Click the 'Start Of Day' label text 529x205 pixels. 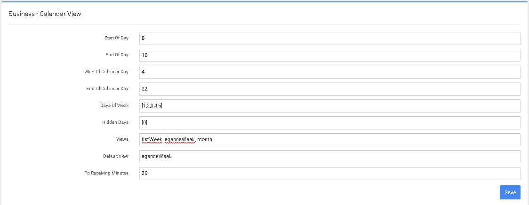[x=116, y=38]
